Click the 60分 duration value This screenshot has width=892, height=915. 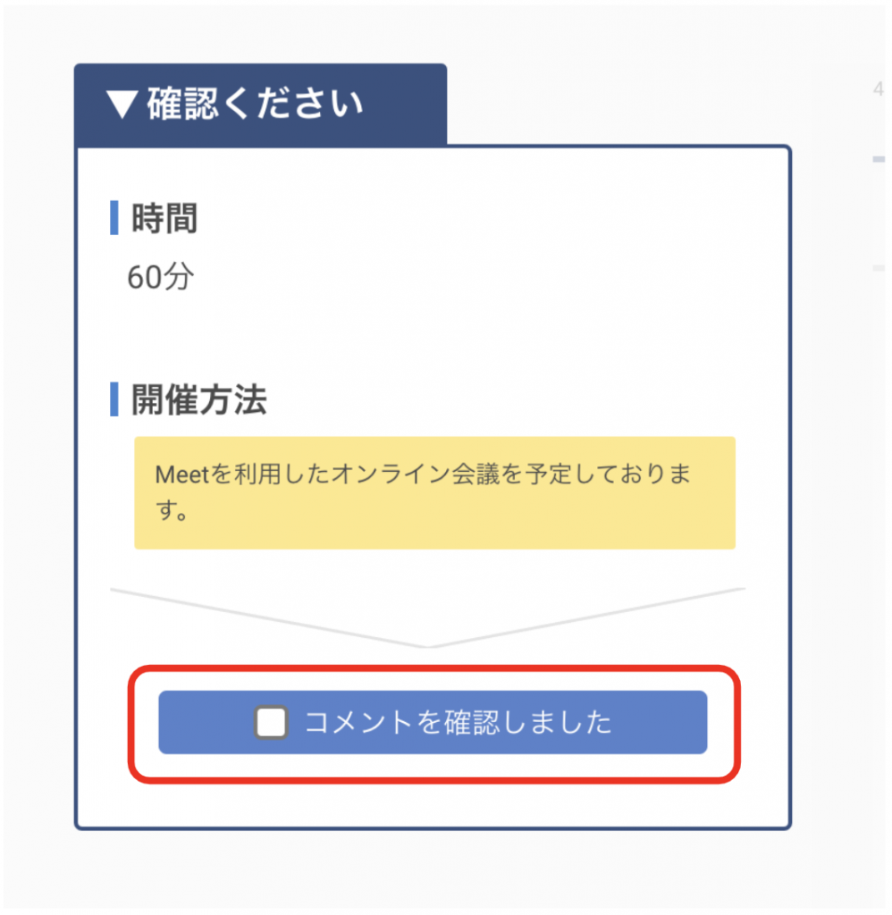point(160,278)
